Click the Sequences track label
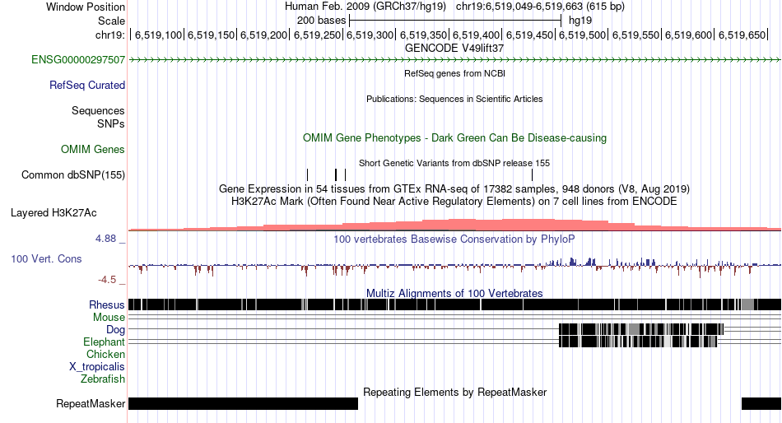The height and width of the screenshot is (423, 782). tap(98, 111)
